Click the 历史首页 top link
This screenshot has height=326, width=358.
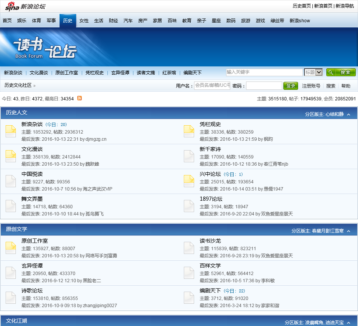[x=301, y=6]
